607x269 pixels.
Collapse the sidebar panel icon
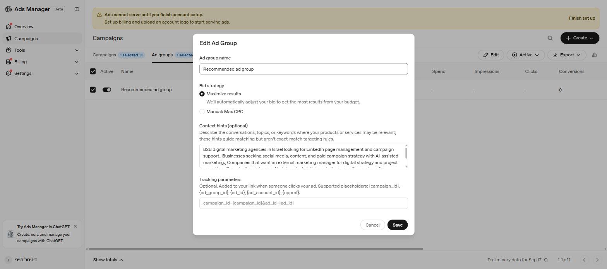77,9
